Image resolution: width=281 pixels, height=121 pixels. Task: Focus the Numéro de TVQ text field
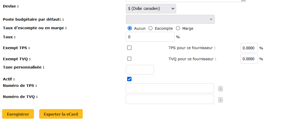(170, 99)
